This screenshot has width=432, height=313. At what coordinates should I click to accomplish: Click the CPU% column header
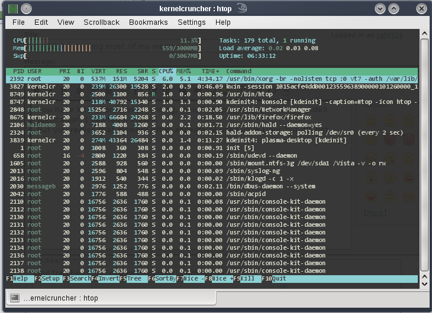pos(166,71)
